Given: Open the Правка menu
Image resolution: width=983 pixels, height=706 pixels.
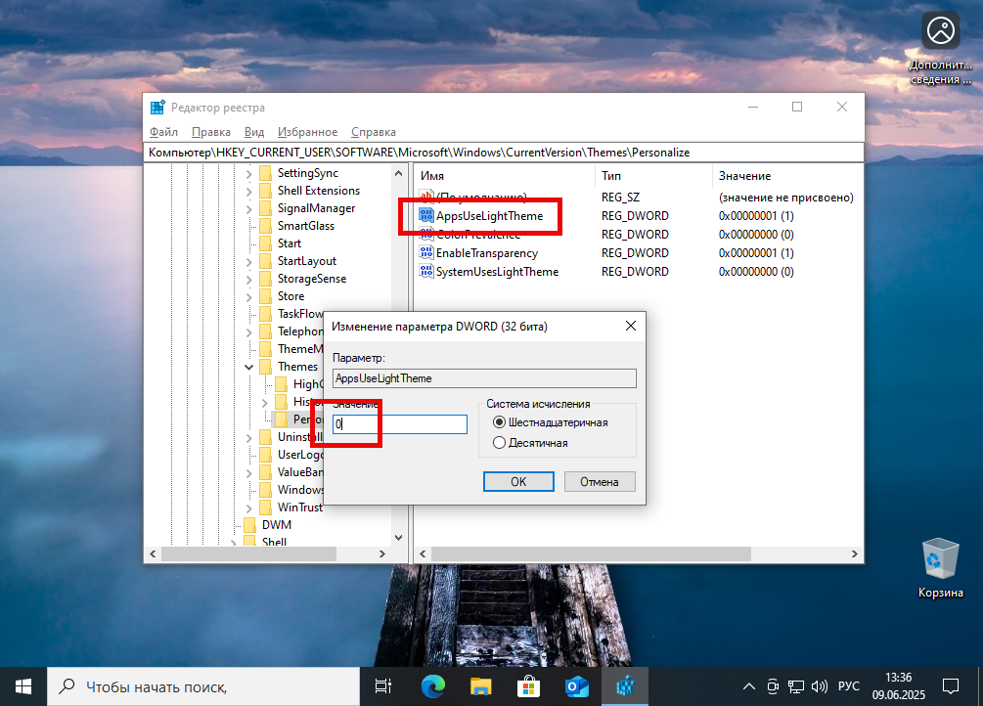Looking at the screenshot, I should [209, 131].
